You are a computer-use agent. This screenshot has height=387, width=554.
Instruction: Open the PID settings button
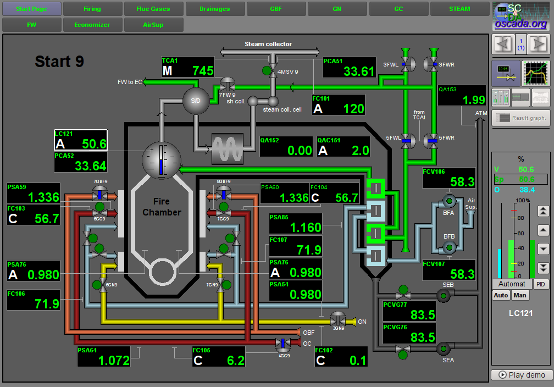pos(541,284)
